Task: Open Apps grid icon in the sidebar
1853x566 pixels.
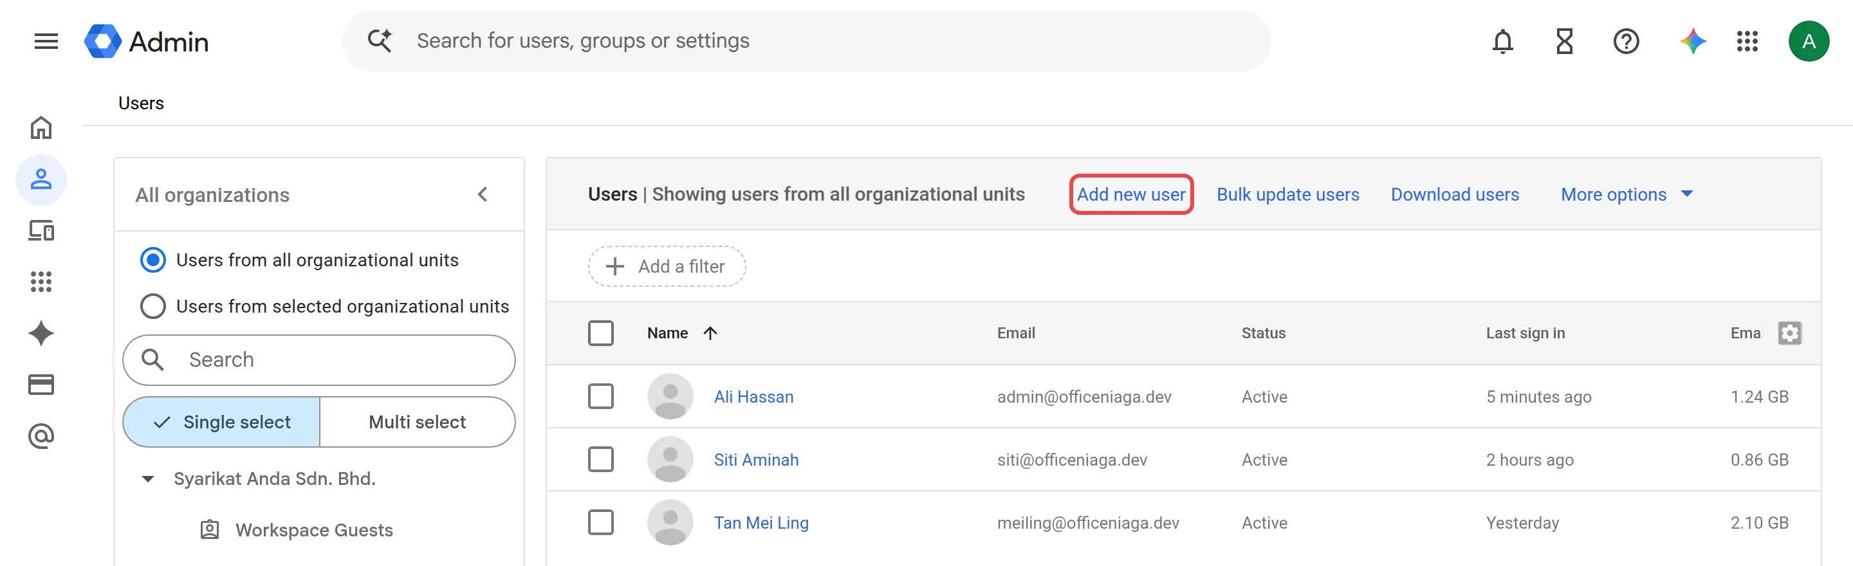Action: [41, 282]
